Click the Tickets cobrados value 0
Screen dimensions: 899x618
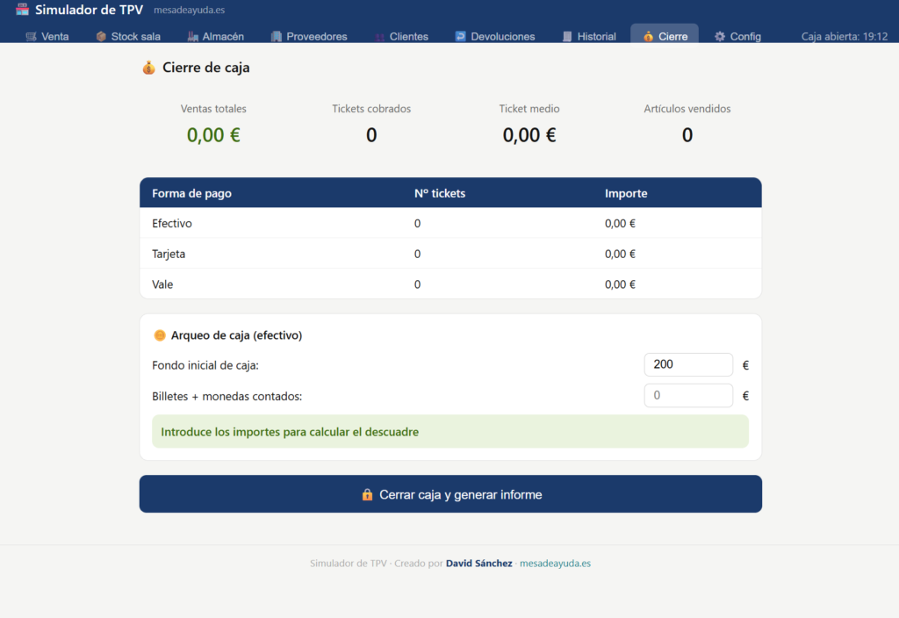[371, 134]
